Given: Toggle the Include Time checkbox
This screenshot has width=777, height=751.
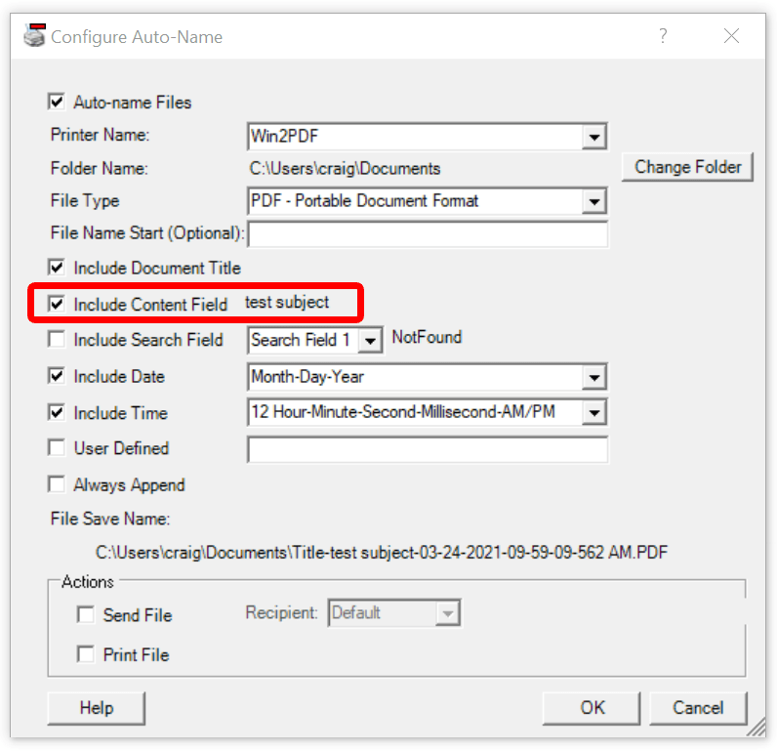Looking at the screenshot, I should [57, 412].
